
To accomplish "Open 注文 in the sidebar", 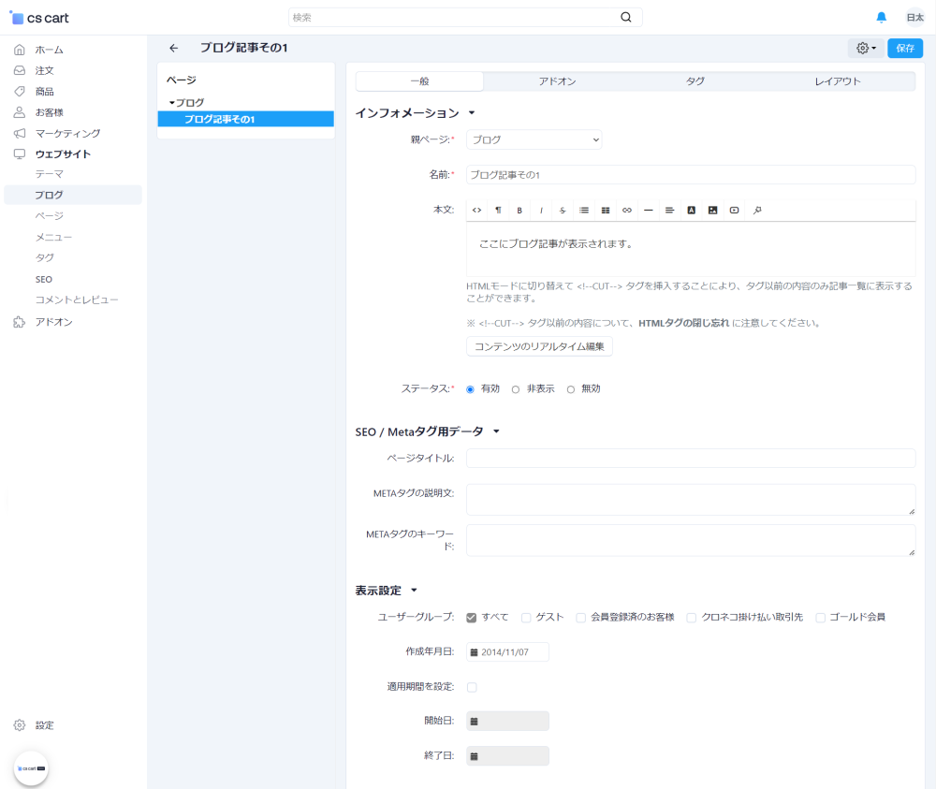I will click(x=44, y=70).
